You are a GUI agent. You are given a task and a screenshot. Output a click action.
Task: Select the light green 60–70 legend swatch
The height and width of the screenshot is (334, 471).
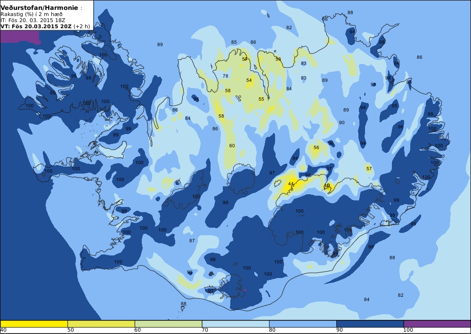pyautogui.click(x=168, y=324)
